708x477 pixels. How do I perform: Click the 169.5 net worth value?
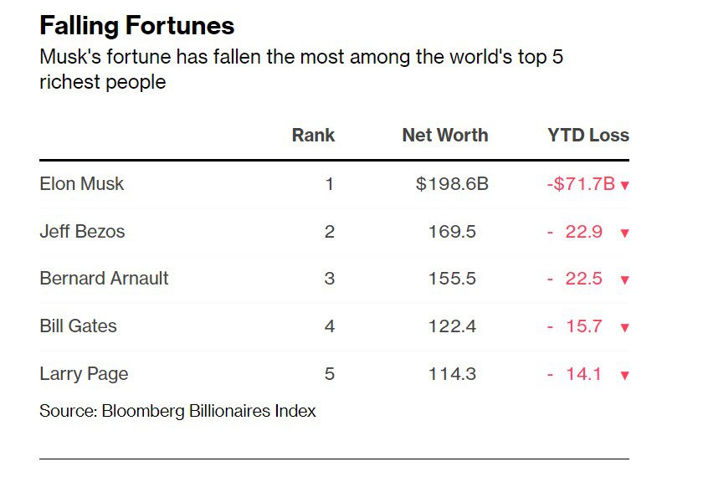[x=452, y=232]
